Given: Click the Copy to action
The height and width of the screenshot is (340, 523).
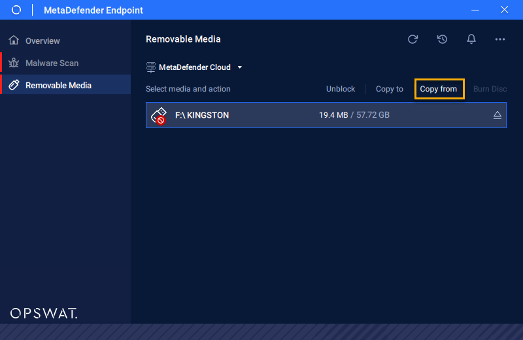Looking at the screenshot, I should 389,89.
